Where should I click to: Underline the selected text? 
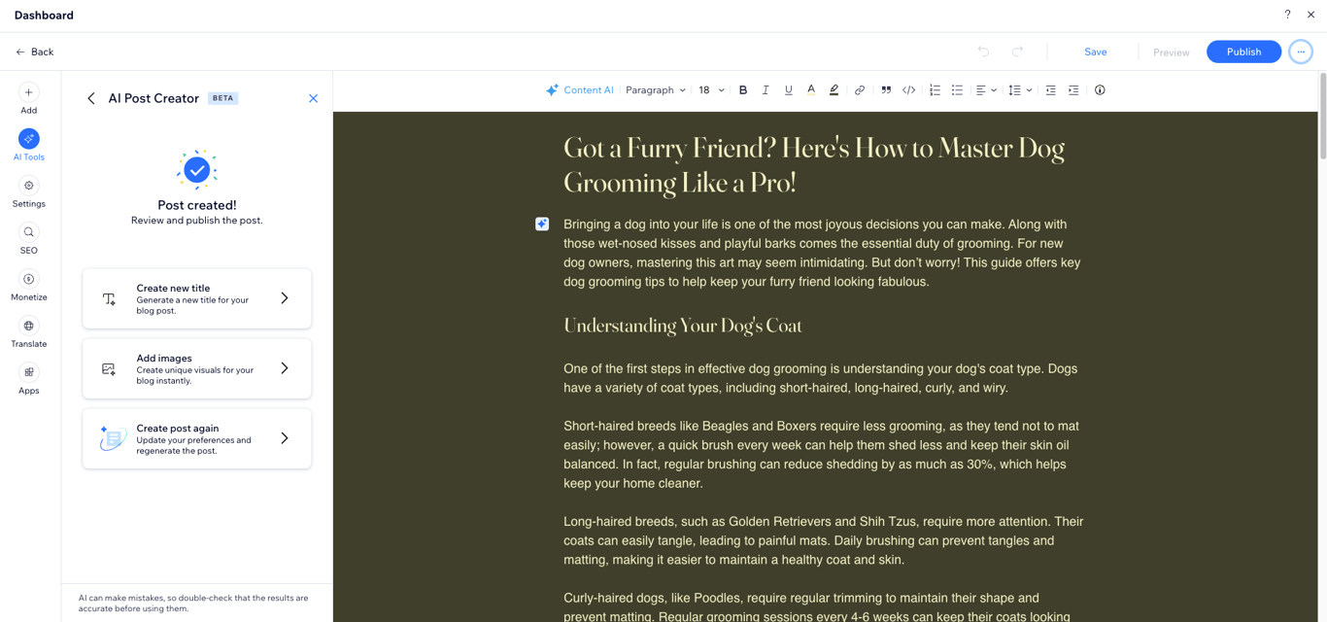click(788, 89)
